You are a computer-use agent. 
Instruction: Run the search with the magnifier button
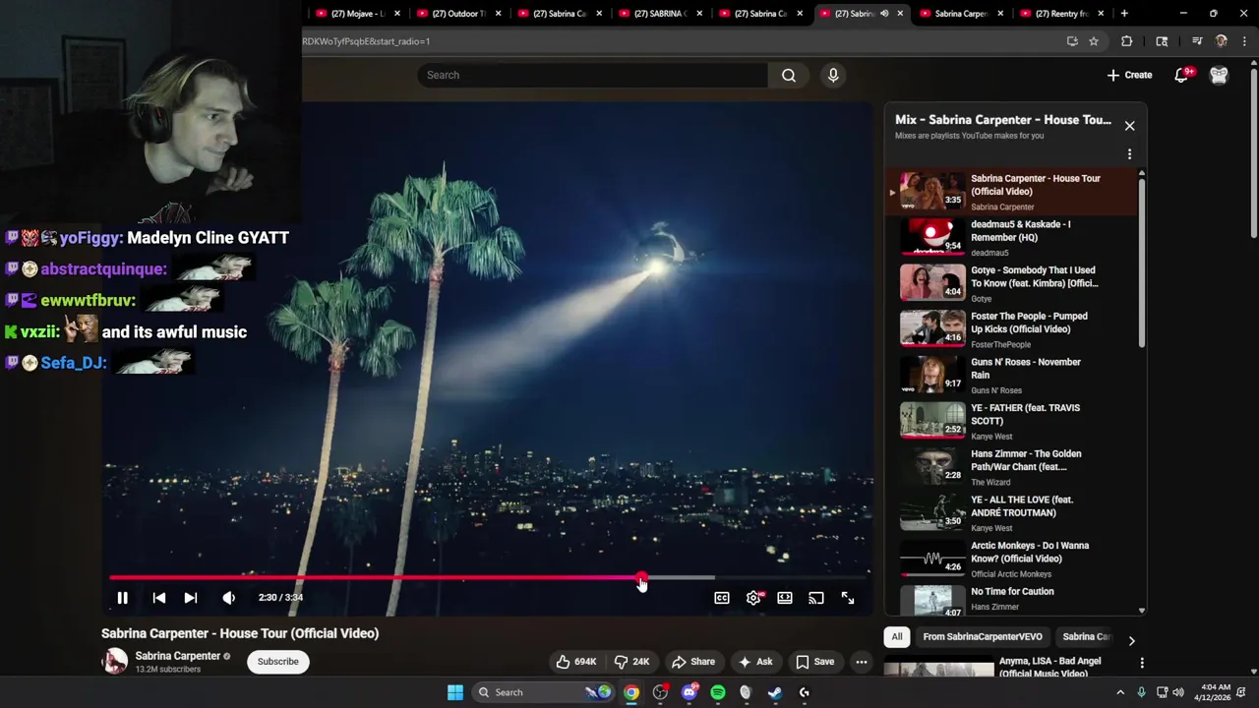(x=789, y=75)
